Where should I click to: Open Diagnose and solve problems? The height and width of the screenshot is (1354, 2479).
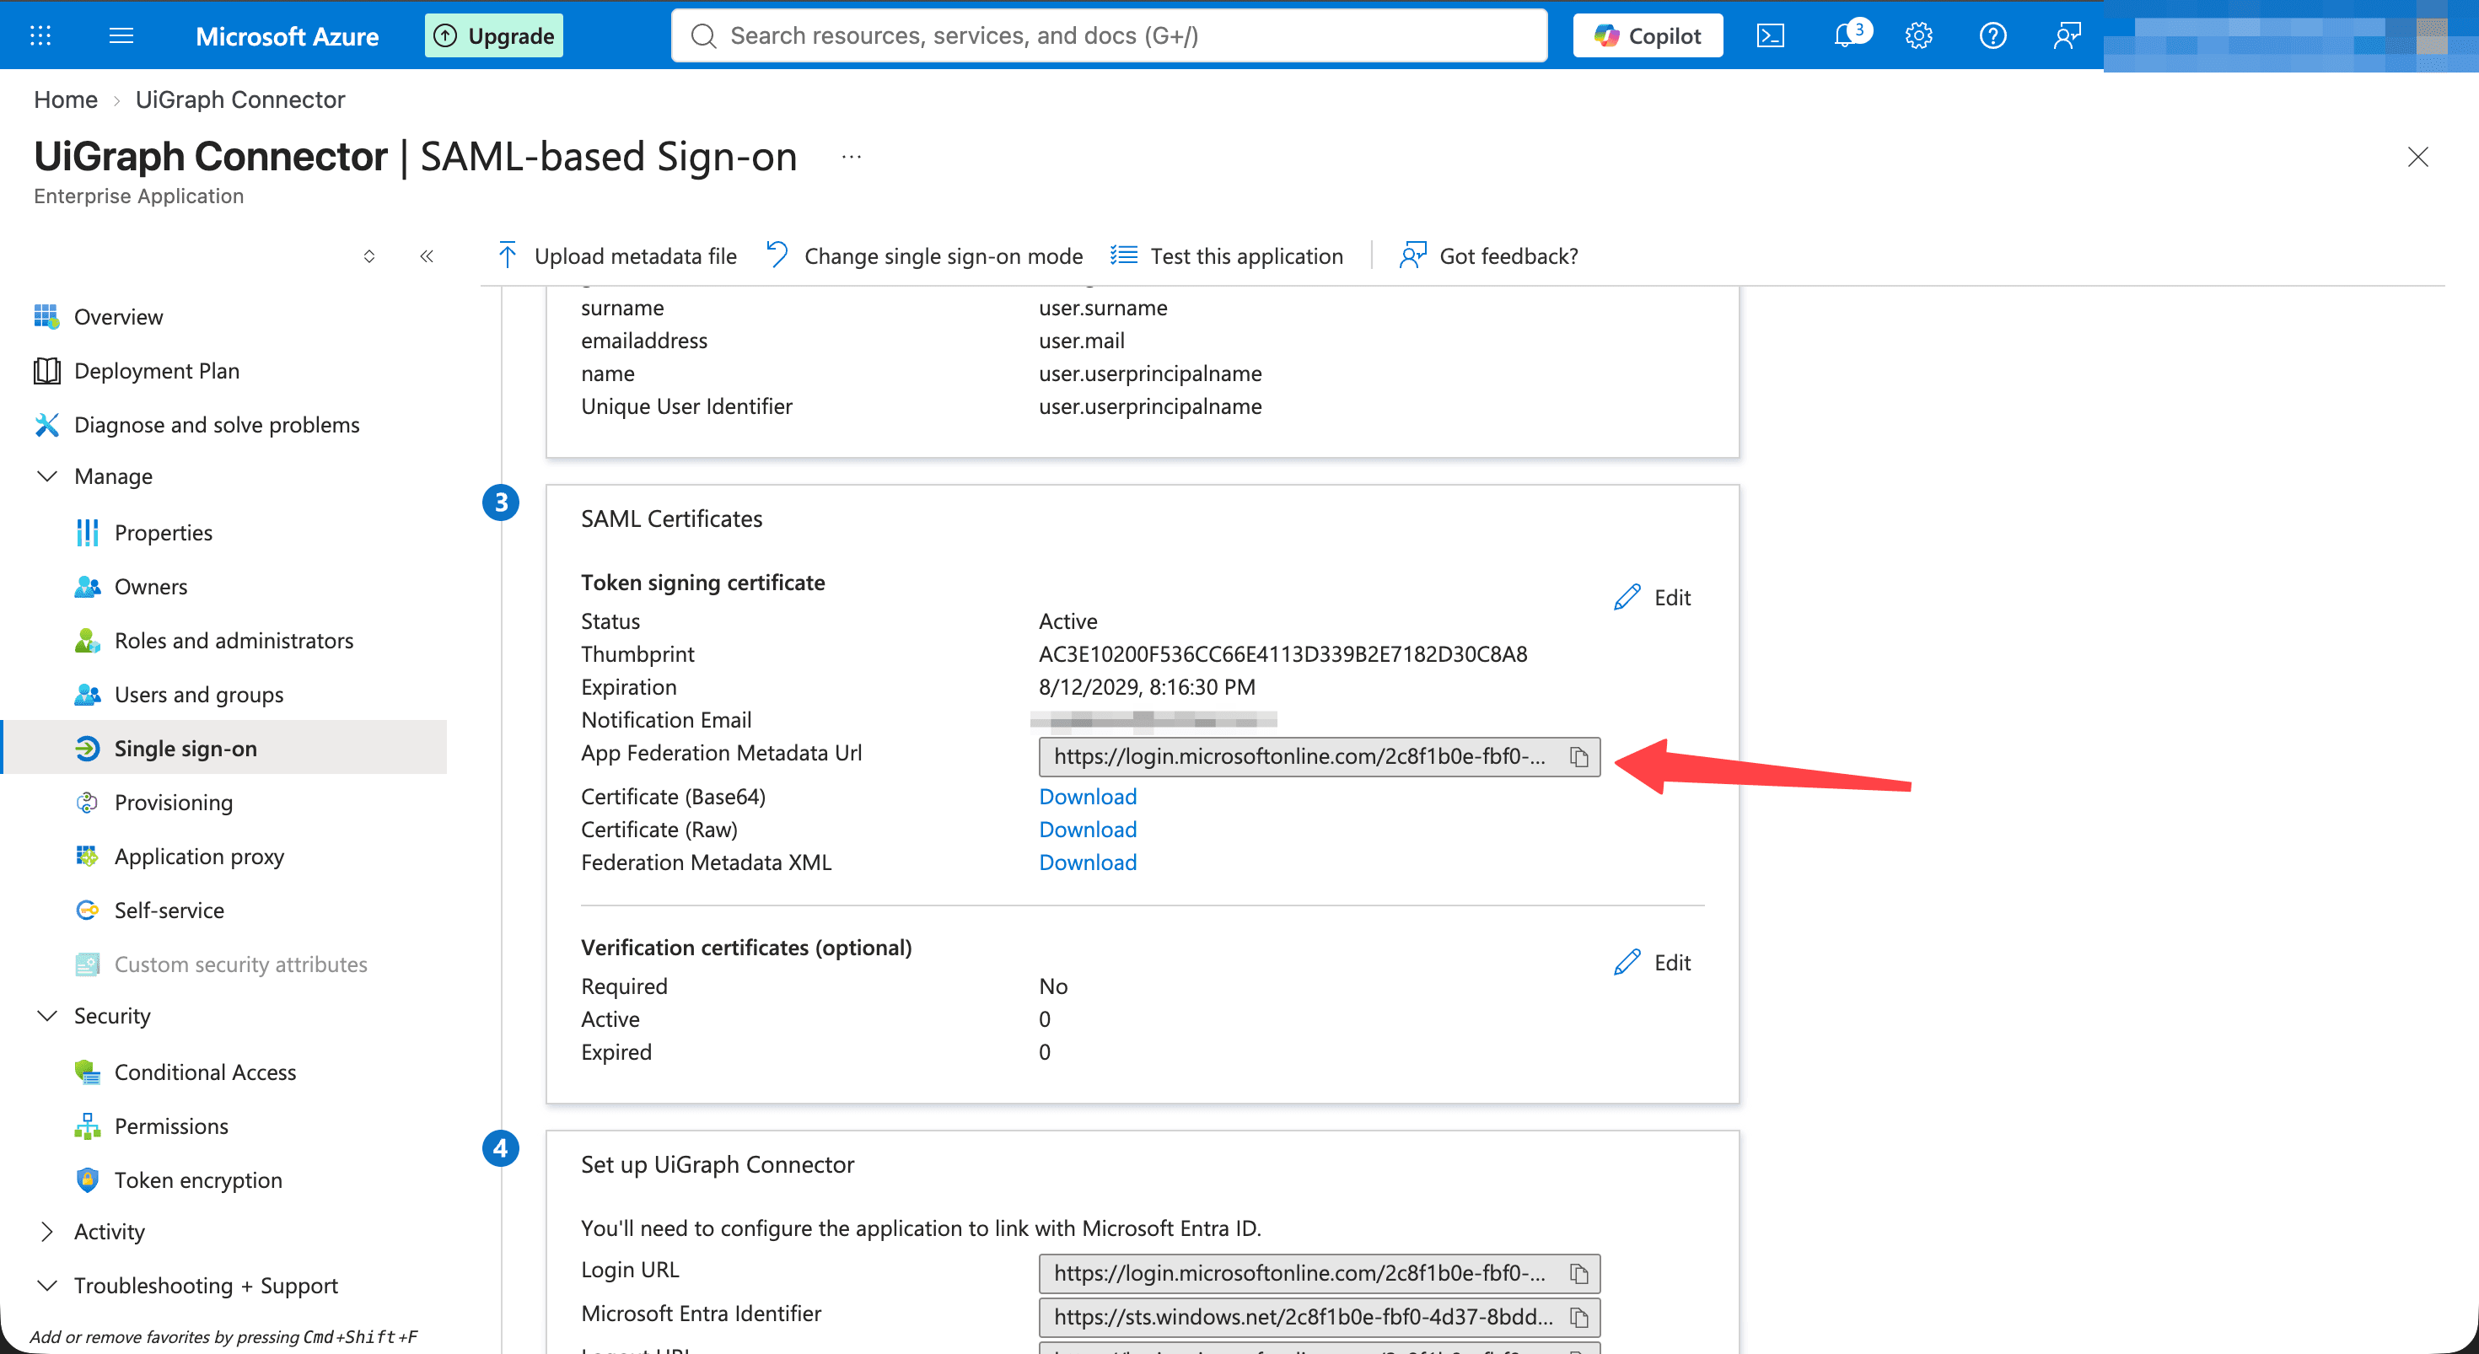pyautogui.click(x=217, y=424)
